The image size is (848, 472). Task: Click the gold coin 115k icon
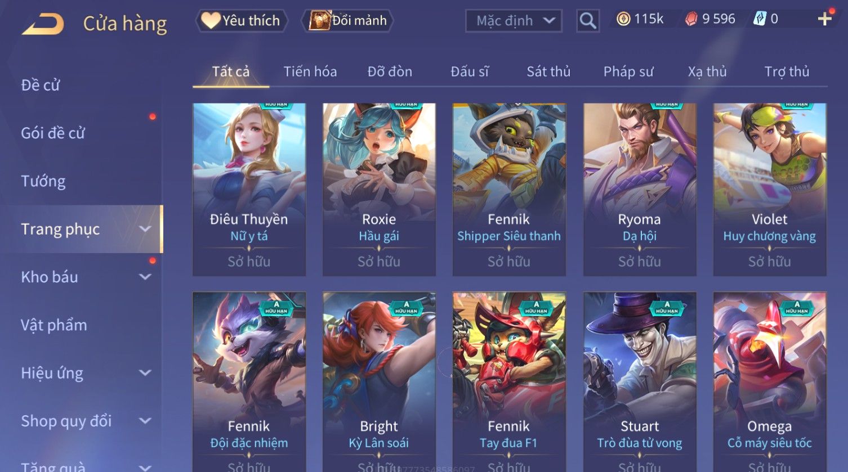[623, 19]
